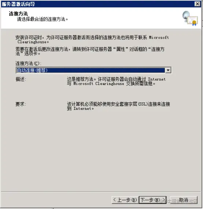203x209 pixels.
Task: Go back with the 上一步(B) button
Action: pos(125,200)
